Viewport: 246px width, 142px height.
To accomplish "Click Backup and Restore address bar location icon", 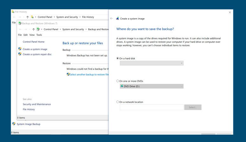I will click(x=38, y=29).
